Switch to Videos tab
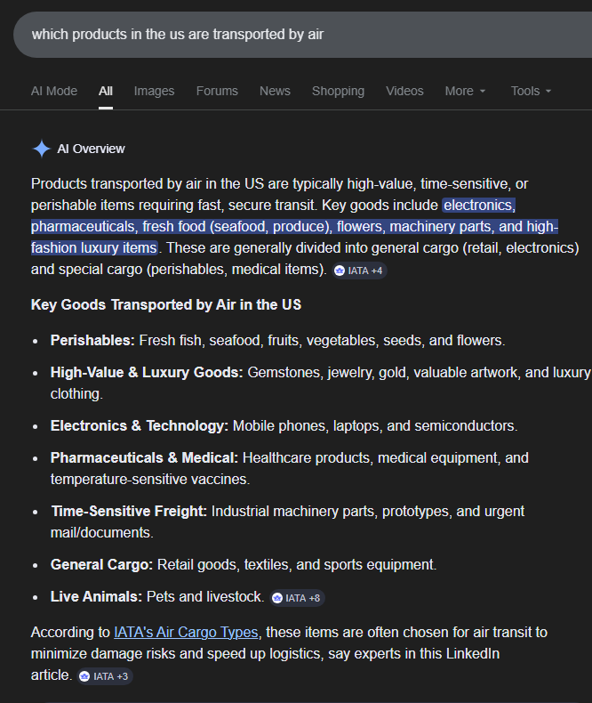 404,91
